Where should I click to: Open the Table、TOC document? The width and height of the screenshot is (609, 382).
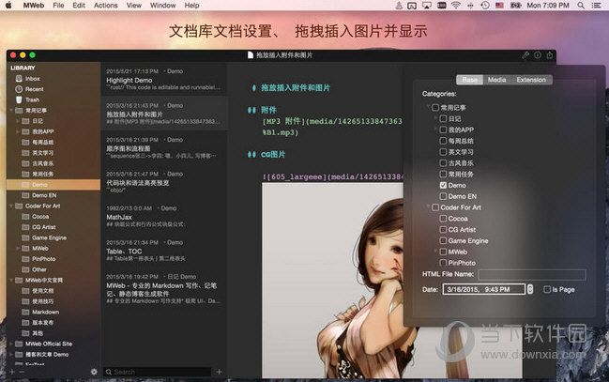[x=163, y=251]
